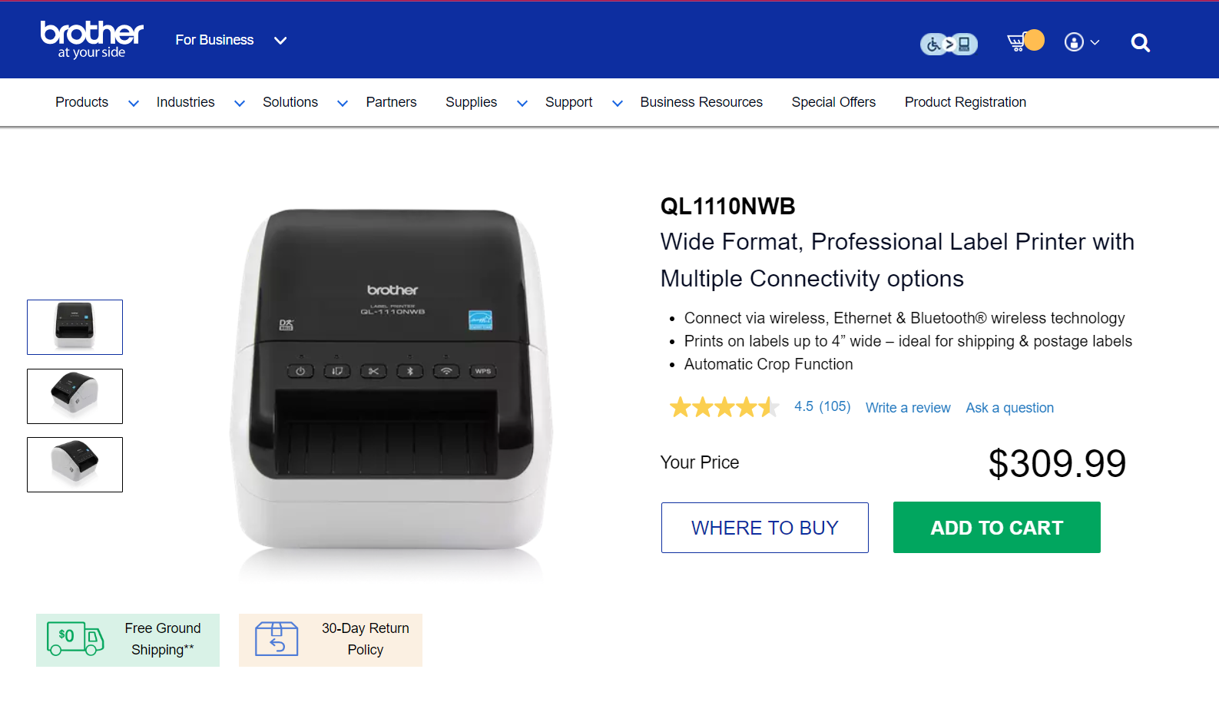
Task: Open Special Offers in navigation
Action: click(x=833, y=102)
